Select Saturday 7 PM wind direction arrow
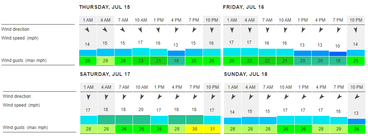Image resolution: width=368 pixels, height=136 pixels. [x=194, y=97]
